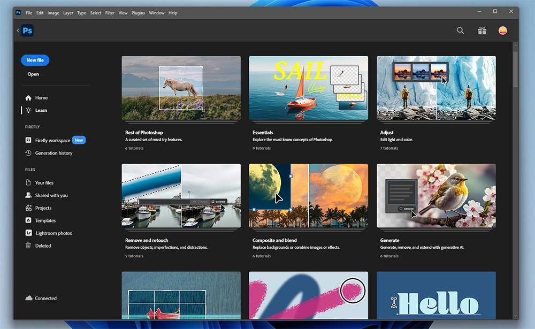
Task: Open Firefly workspace link
Action: tap(52, 140)
